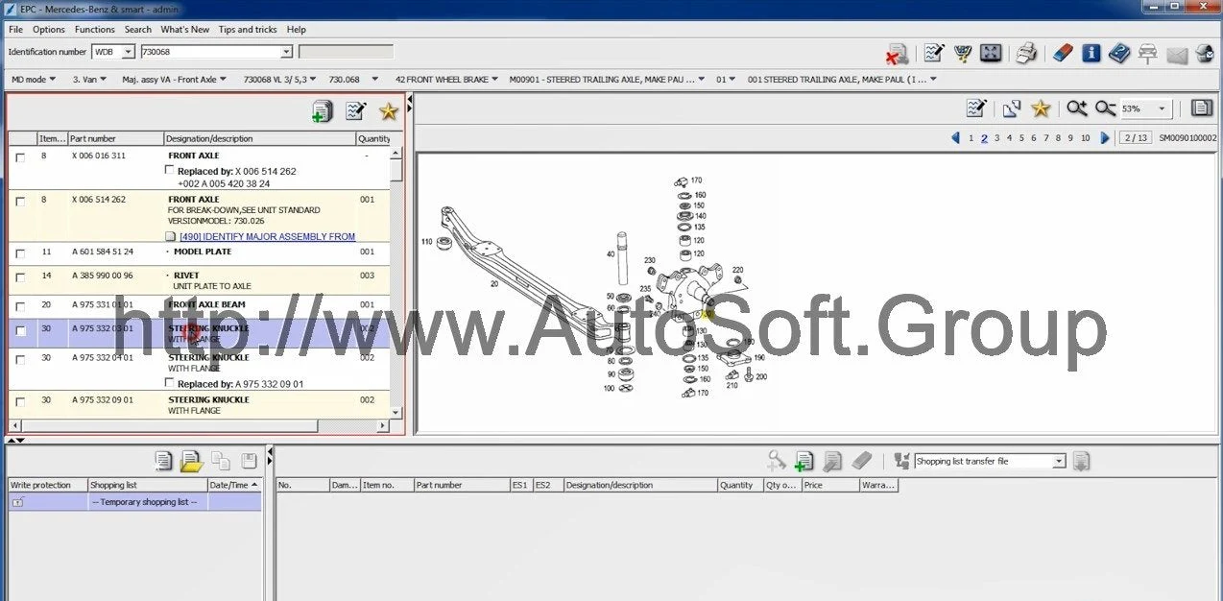Check the 'Replaced by: X 006 514 262' checkbox
The height and width of the screenshot is (601, 1223).
(170, 171)
